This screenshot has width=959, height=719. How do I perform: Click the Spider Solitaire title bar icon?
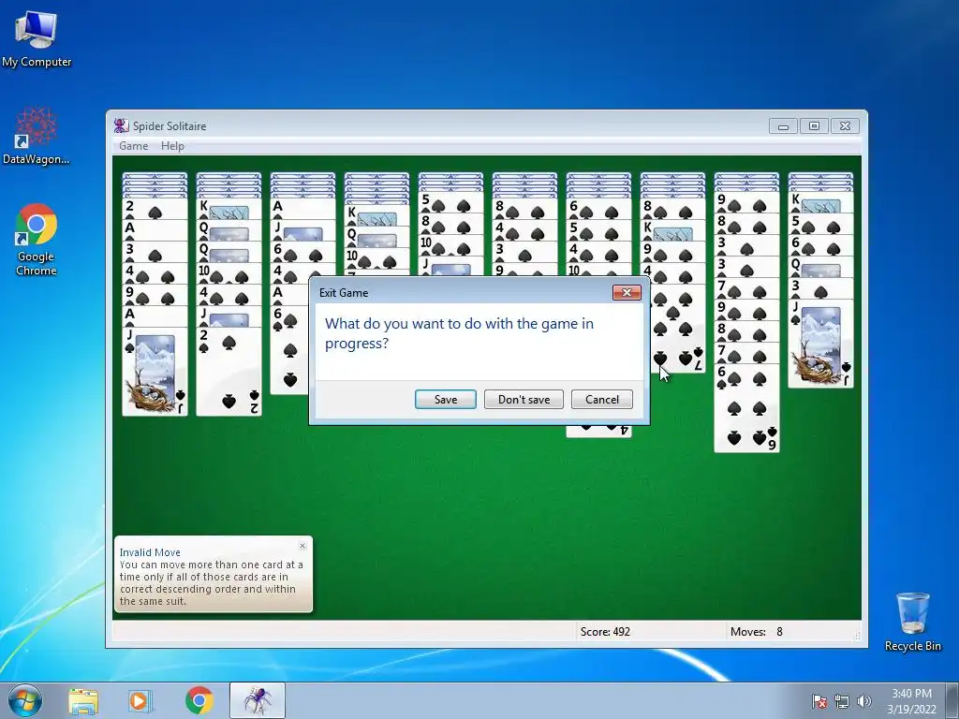click(x=121, y=125)
